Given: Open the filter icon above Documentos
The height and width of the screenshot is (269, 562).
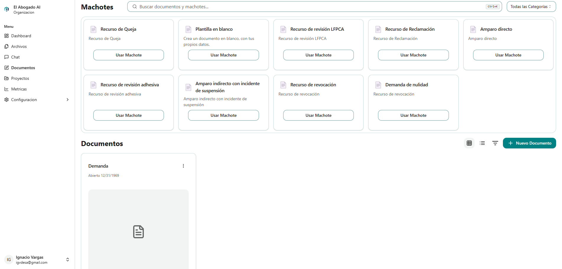Looking at the screenshot, I should pyautogui.click(x=495, y=143).
